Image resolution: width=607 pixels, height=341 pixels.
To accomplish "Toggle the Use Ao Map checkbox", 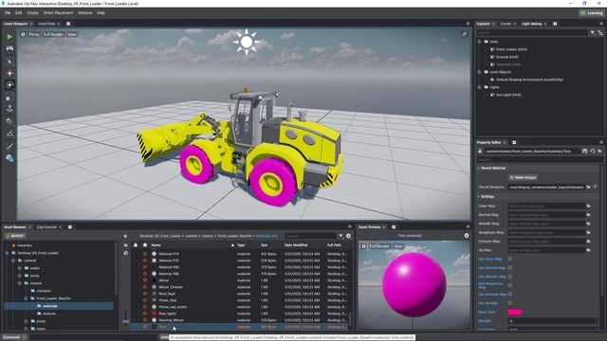I will pyautogui.click(x=510, y=303).
